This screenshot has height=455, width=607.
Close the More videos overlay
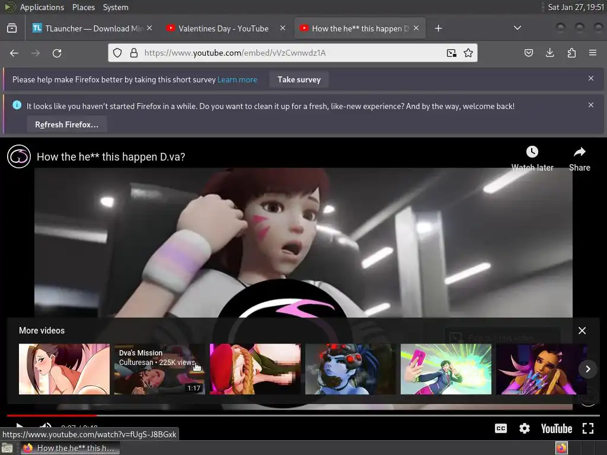[x=582, y=331]
